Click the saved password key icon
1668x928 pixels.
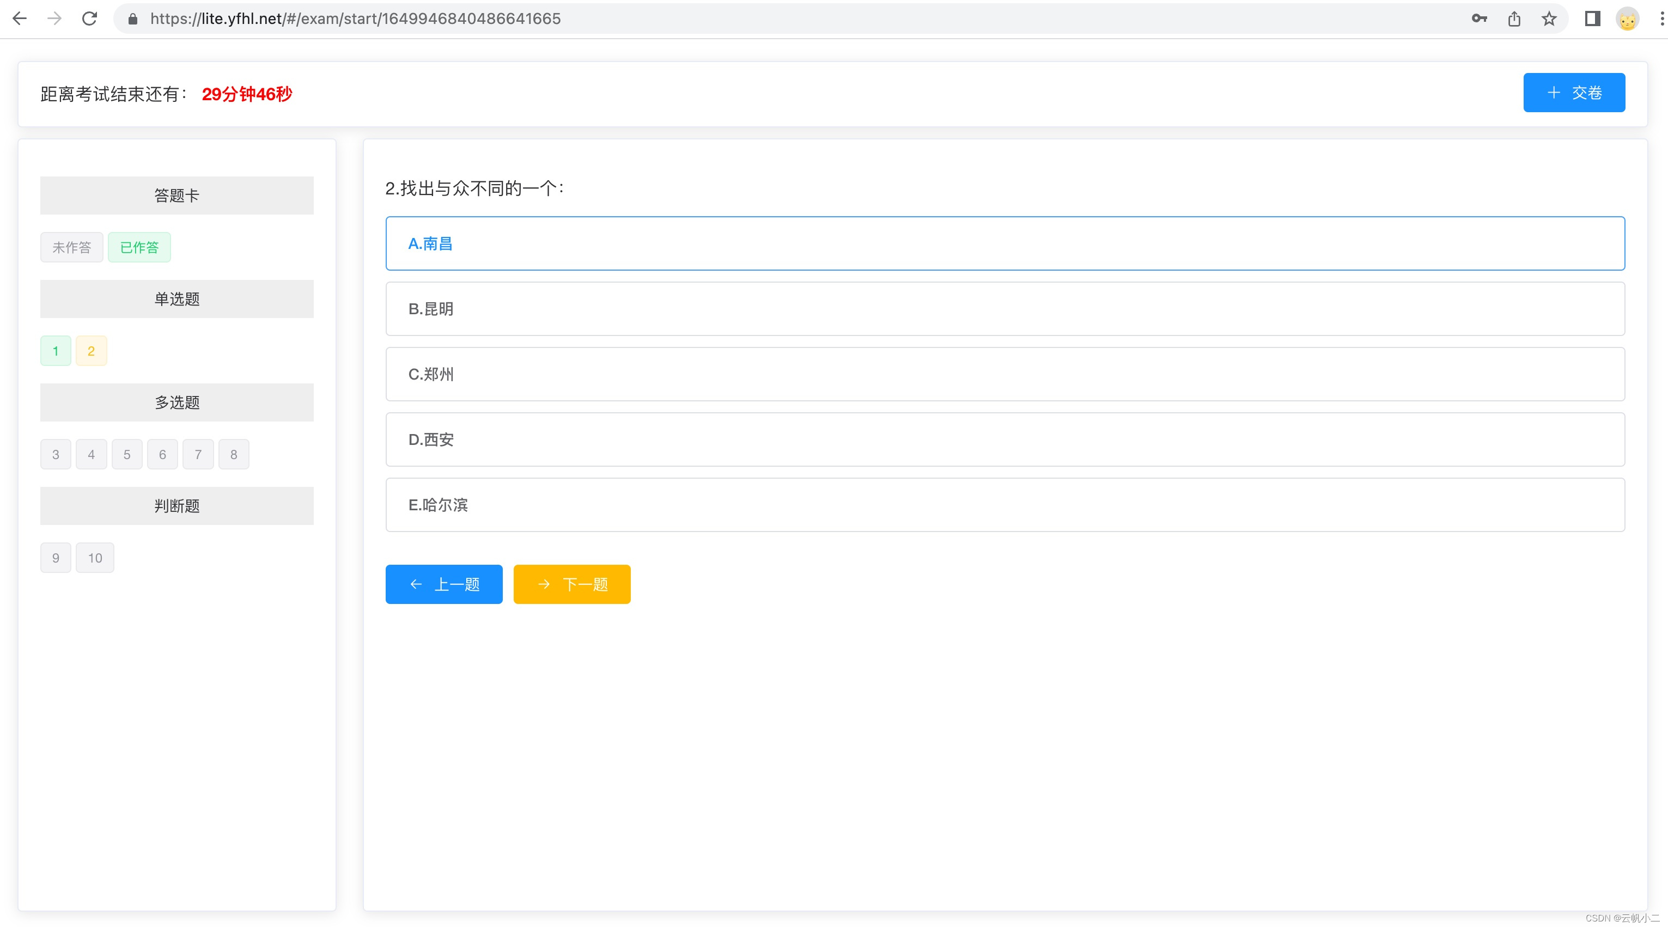[1479, 18]
